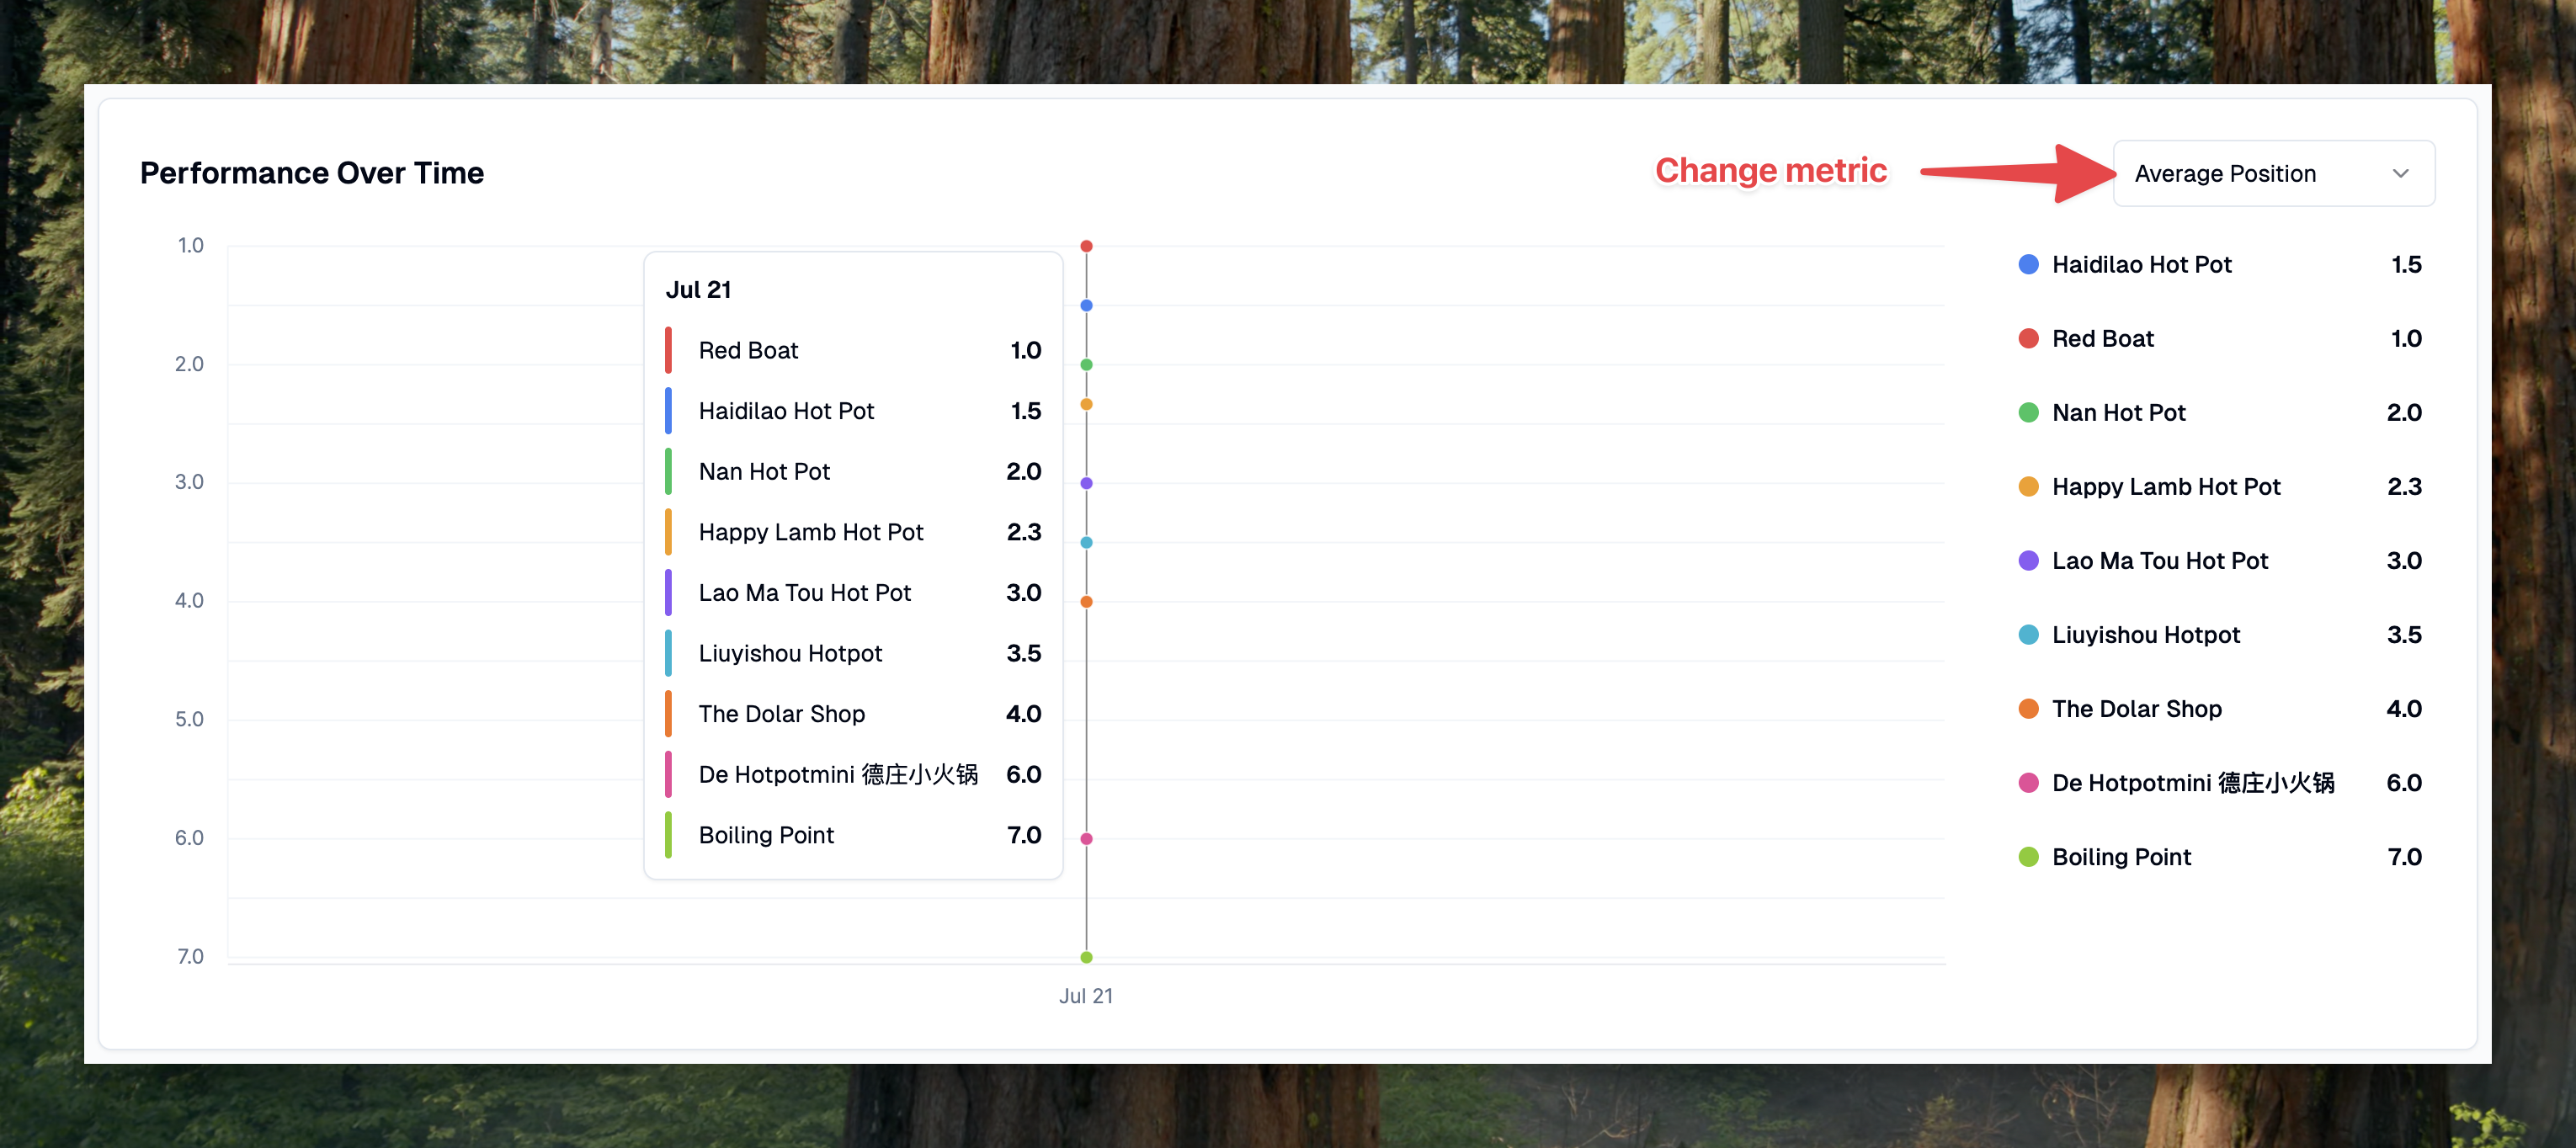Toggle Red Boat legend entry
This screenshot has width=2576, height=1148.
click(2102, 339)
